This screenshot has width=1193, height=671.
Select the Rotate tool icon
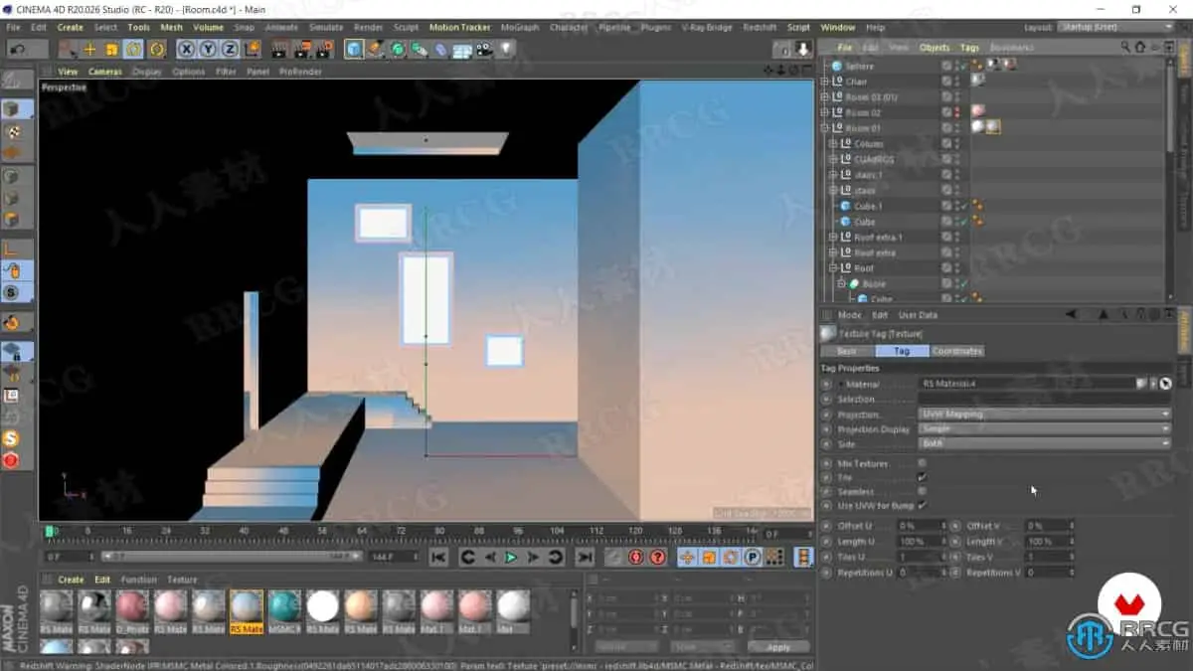[133, 49]
